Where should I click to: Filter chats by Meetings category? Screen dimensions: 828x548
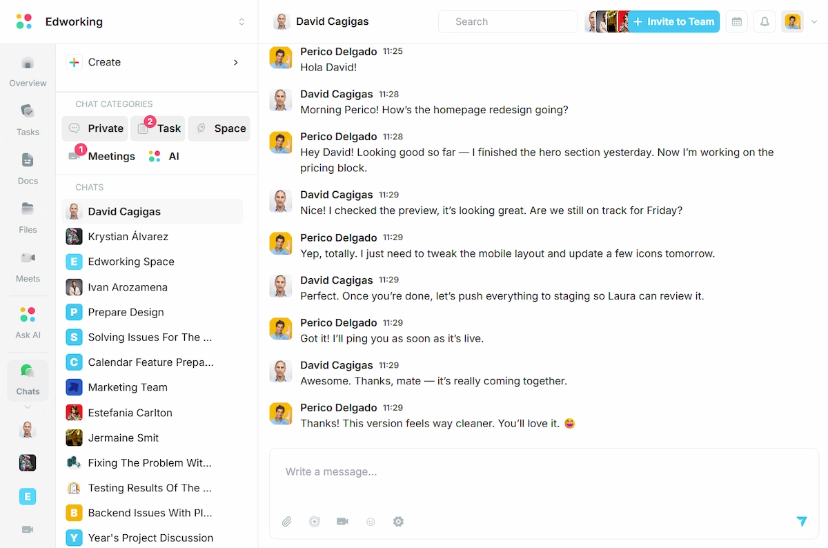coord(102,157)
